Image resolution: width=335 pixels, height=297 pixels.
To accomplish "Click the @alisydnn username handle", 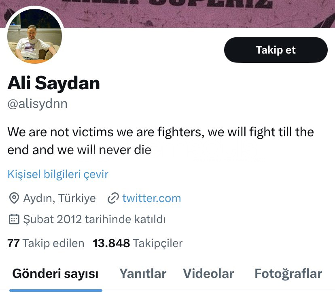I will click(x=37, y=104).
